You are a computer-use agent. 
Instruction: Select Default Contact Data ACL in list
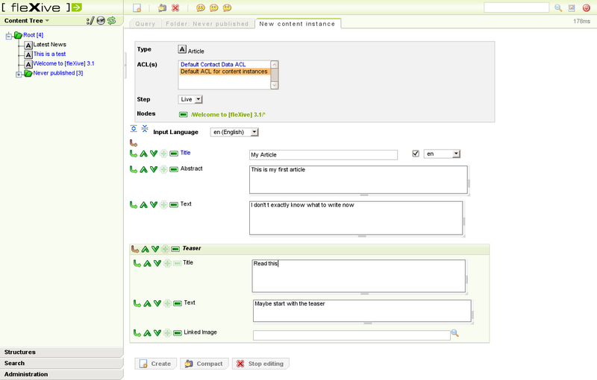[223, 65]
